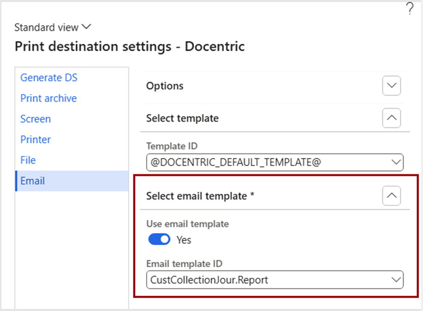Viewport: 423px width, 311px height.
Task: Click the CustCollectionJour.Report field
Action: 275,280
